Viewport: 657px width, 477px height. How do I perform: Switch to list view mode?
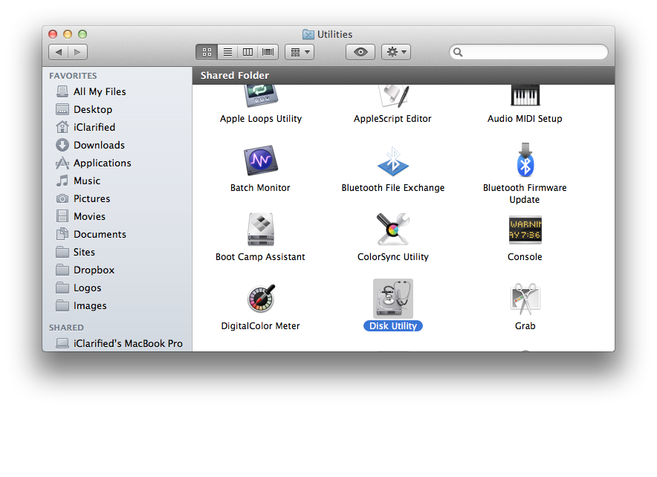(227, 52)
